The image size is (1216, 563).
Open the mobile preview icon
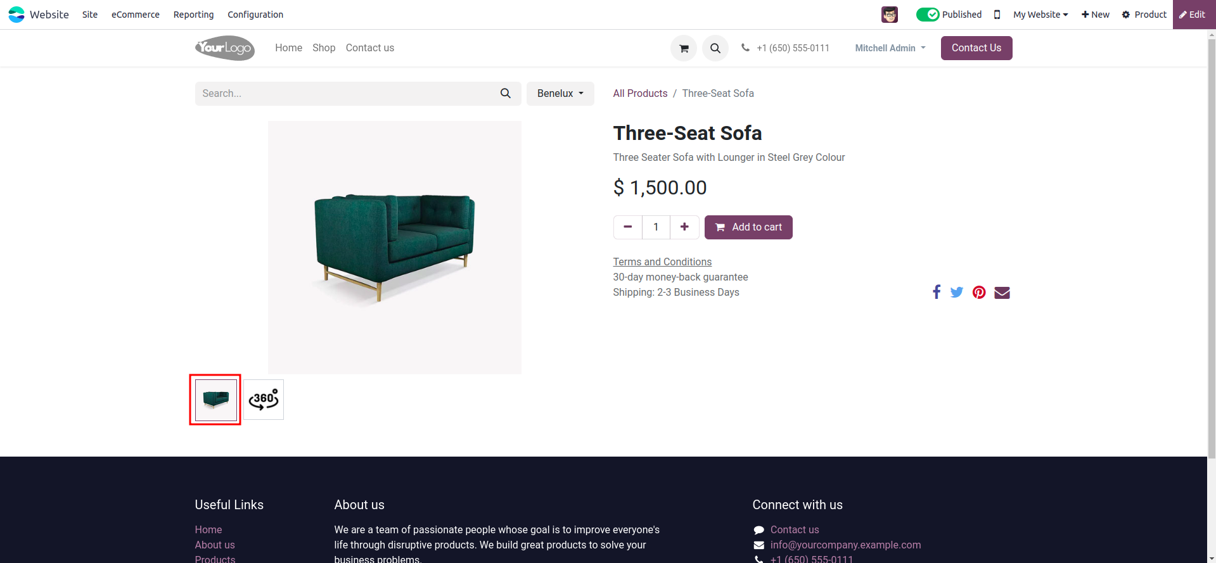[x=997, y=15]
